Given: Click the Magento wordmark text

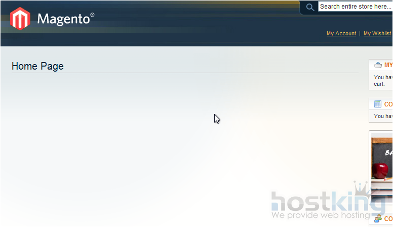Looking at the screenshot, I should pyautogui.click(x=63, y=19).
